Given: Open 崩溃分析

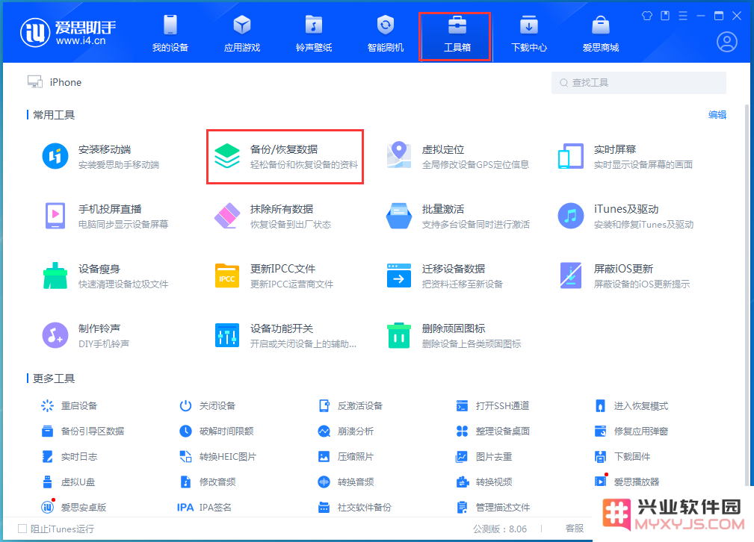Looking at the screenshot, I should click(346, 432).
